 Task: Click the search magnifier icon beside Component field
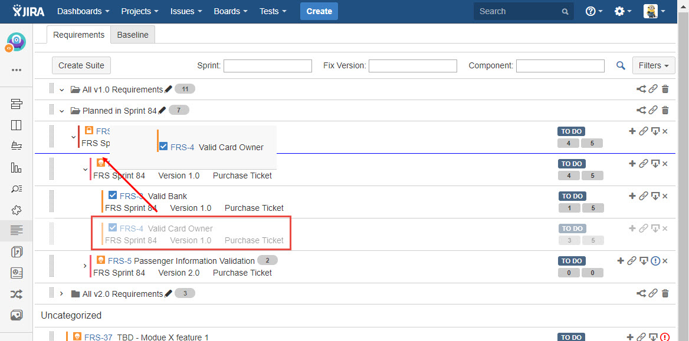(621, 66)
